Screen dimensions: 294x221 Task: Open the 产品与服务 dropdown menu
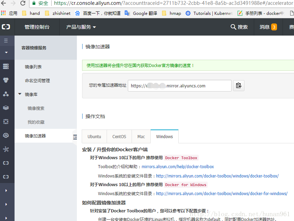coord(81,27)
